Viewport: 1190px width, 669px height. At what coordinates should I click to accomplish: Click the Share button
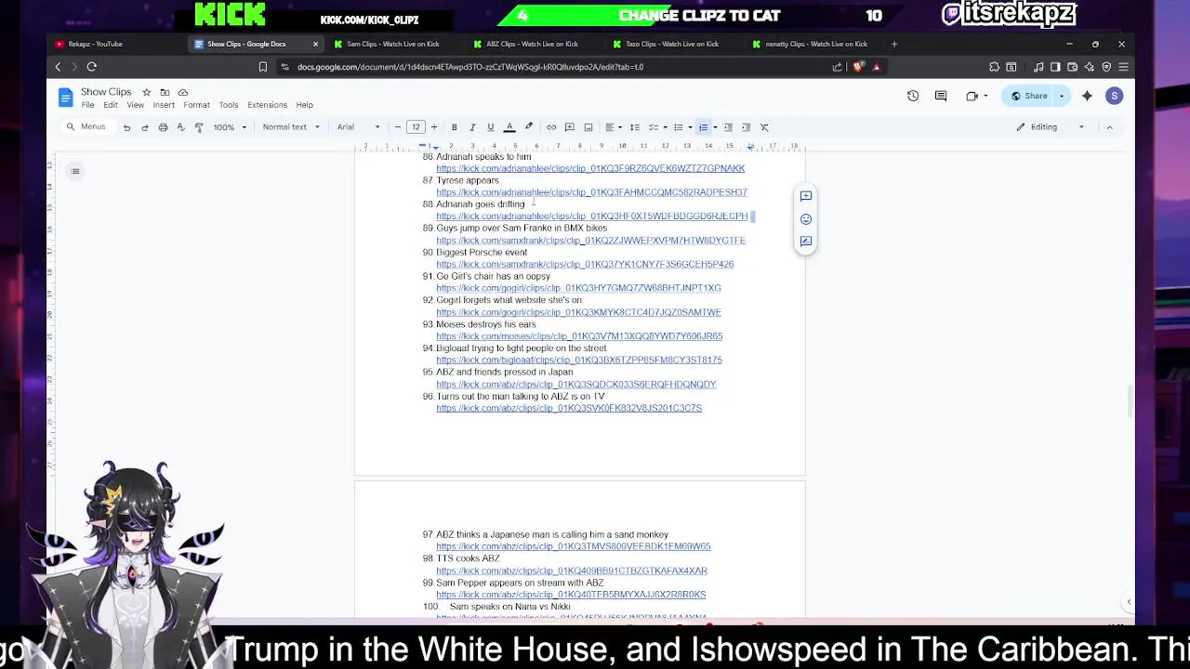pyautogui.click(x=1029, y=96)
